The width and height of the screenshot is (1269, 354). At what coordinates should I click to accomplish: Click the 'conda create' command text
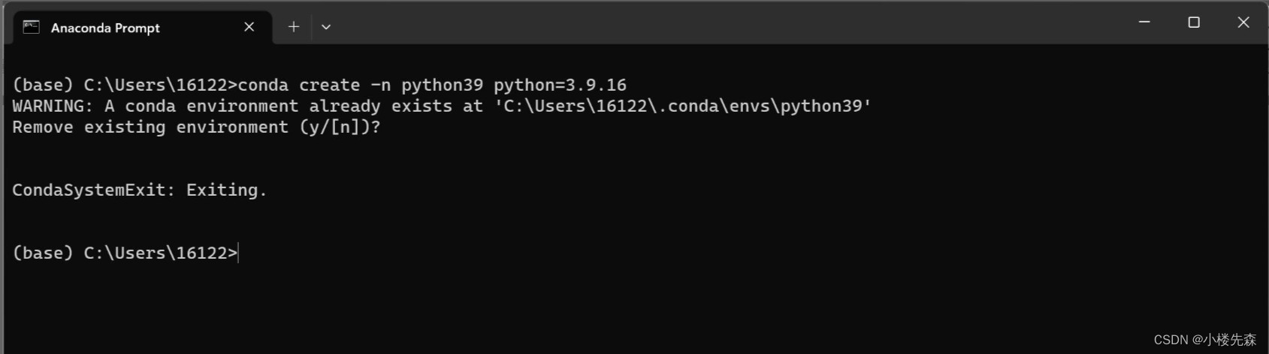tap(299, 85)
